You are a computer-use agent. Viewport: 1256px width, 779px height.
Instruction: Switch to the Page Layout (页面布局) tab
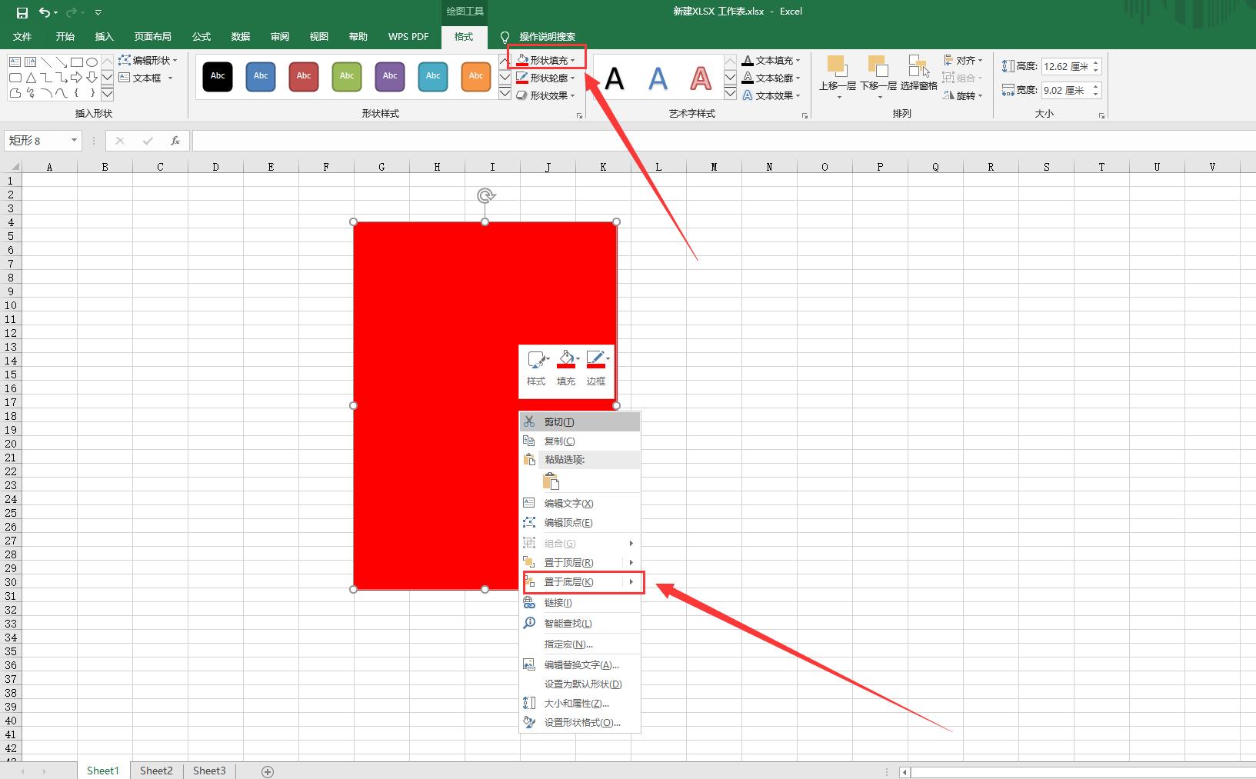152,36
